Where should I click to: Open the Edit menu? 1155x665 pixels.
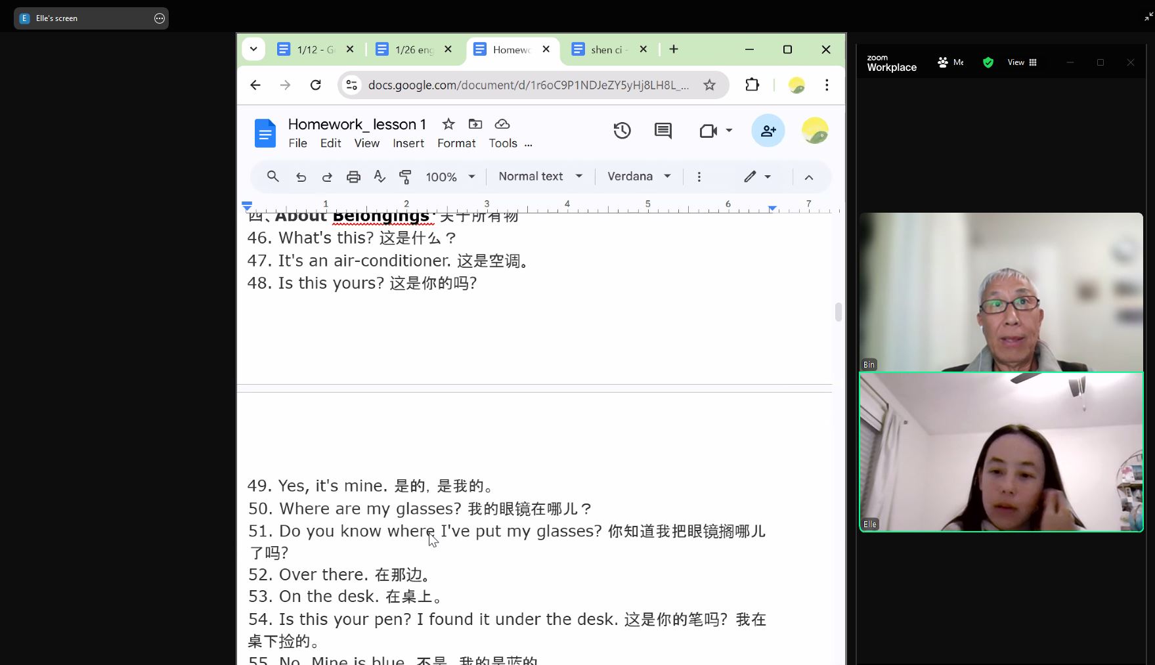(x=330, y=143)
